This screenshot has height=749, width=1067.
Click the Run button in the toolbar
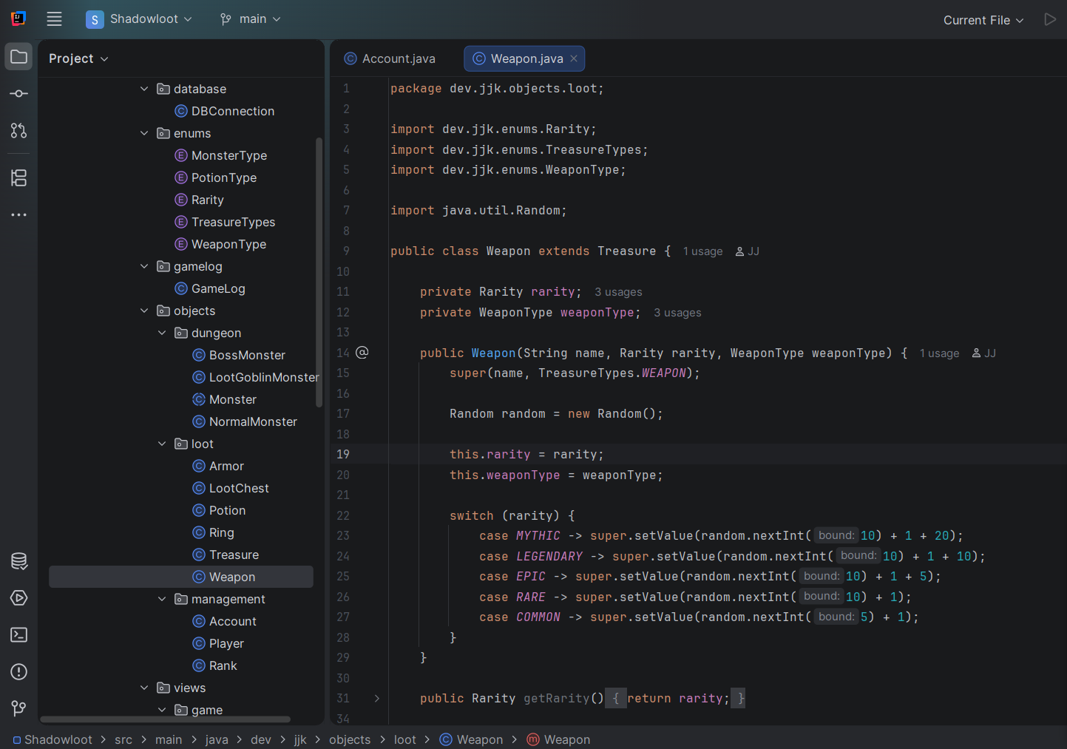(x=1049, y=19)
